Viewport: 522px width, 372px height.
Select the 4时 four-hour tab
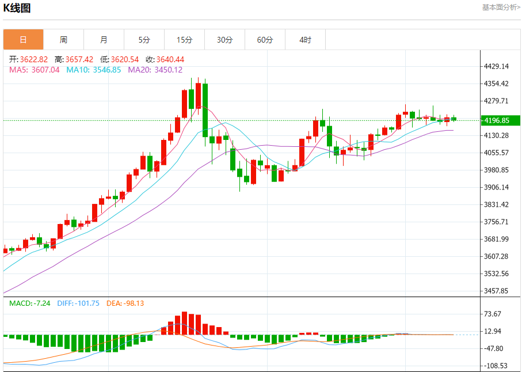coord(305,40)
